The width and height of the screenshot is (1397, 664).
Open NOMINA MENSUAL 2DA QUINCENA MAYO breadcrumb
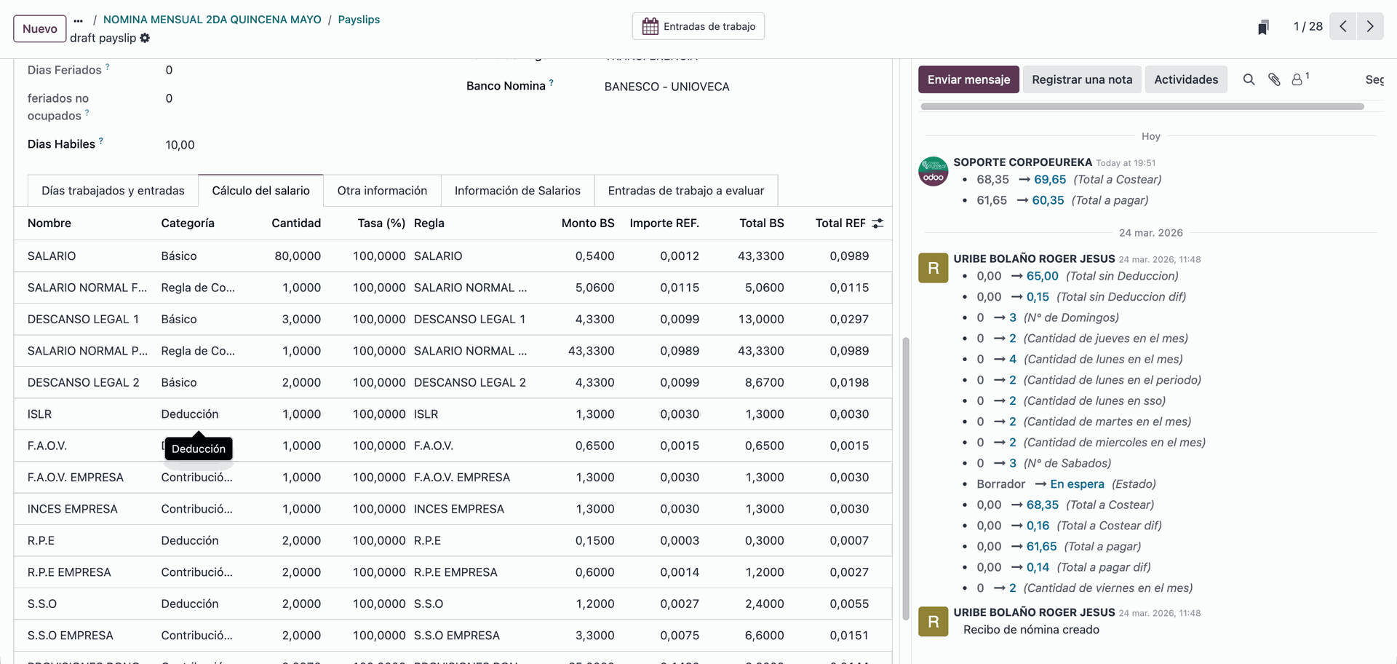(x=212, y=20)
